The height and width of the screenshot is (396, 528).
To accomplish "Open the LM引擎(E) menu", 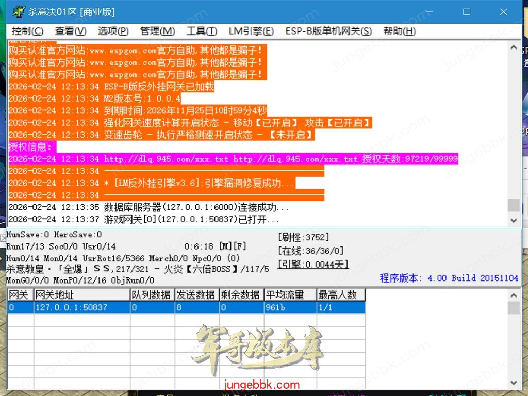I will point(251,31).
